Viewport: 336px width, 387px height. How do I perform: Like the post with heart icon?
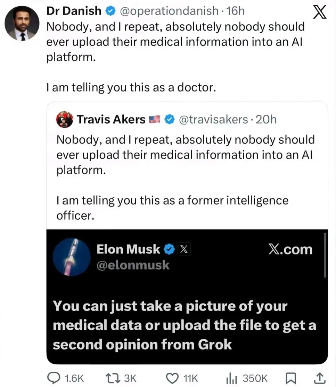coord(172,378)
